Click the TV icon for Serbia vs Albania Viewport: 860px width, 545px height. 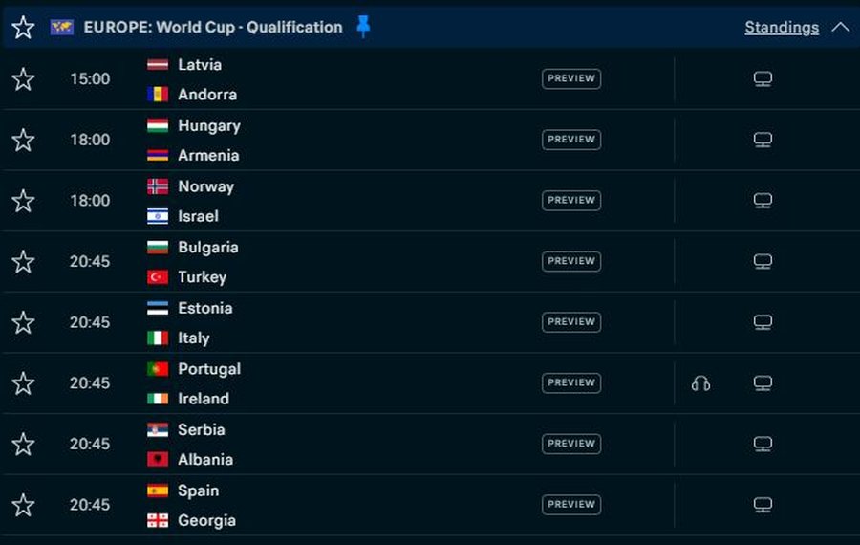coord(763,444)
